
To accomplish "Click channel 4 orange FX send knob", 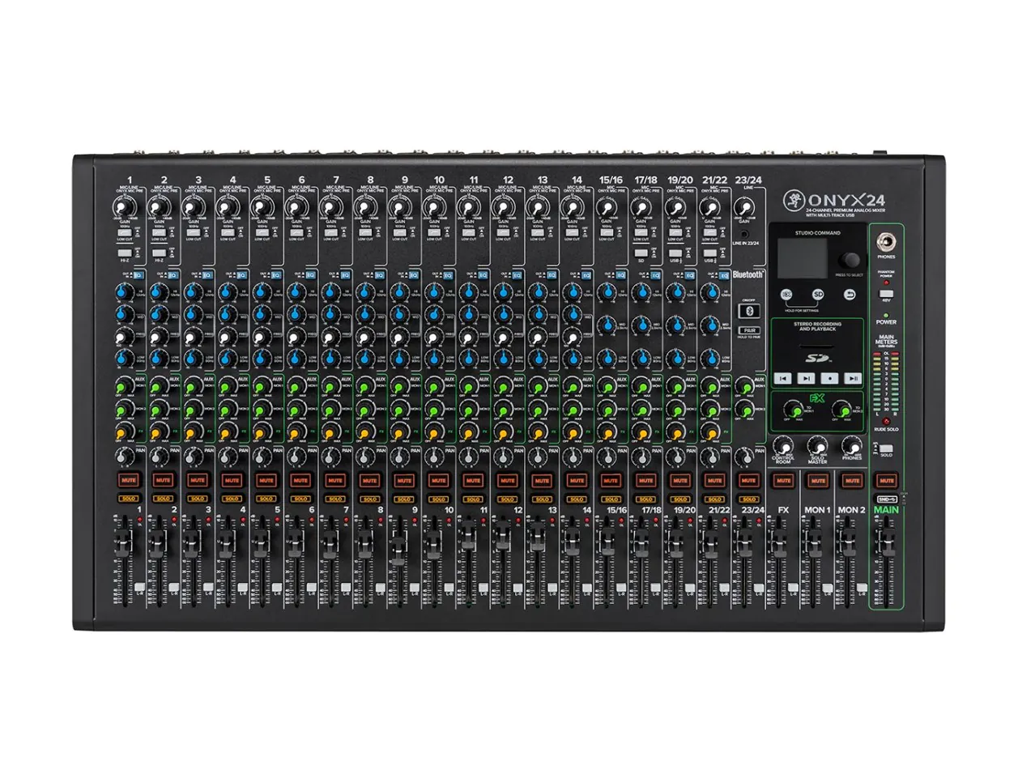I will tap(227, 432).
